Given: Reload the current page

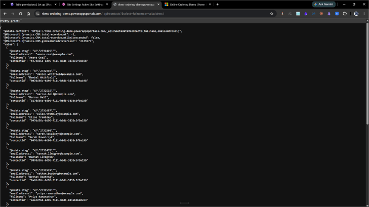Looking at the screenshot, I should [20, 14].
